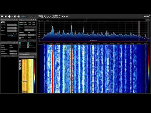Viewport: 151px width, 113px height.
Task: Click the audio volume slider in the toolbar
Action: 23,17
